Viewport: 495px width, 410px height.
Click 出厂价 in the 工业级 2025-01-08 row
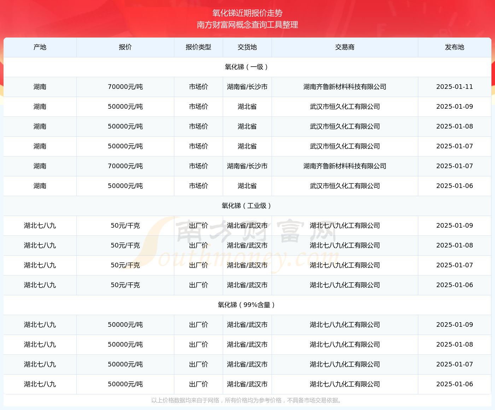(198, 245)
